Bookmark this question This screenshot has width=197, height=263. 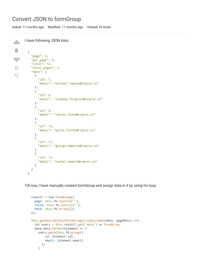coord(16,68)
